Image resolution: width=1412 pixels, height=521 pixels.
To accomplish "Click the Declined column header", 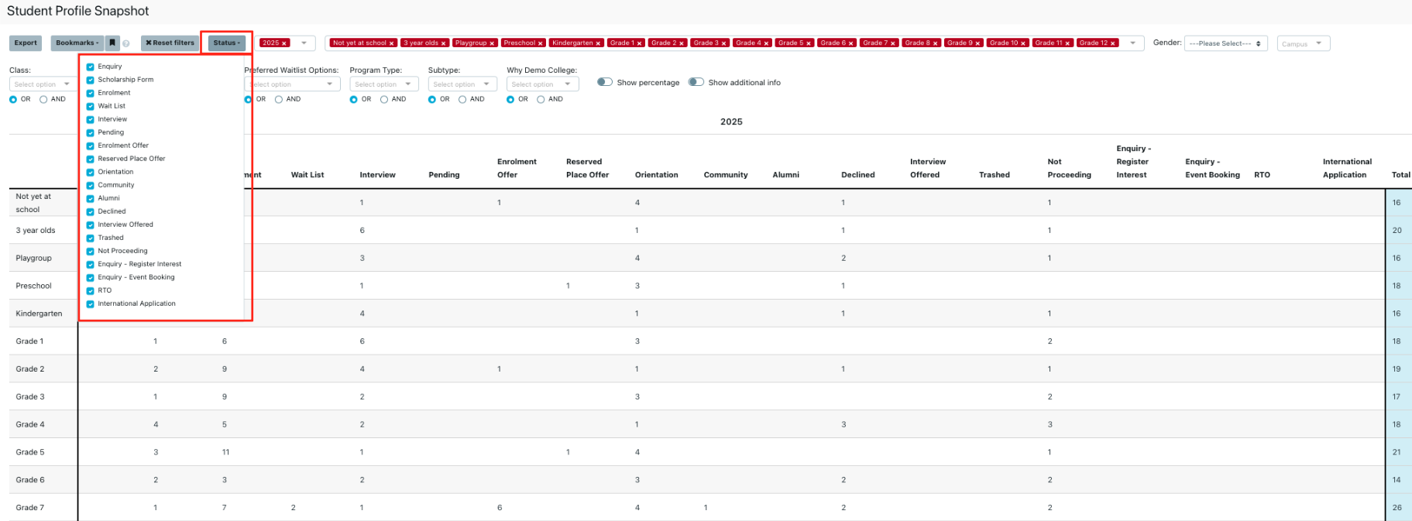I will 858,175.
